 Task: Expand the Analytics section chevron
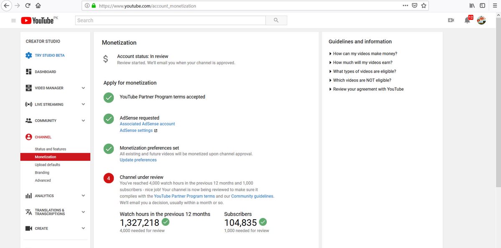[83, 196]
